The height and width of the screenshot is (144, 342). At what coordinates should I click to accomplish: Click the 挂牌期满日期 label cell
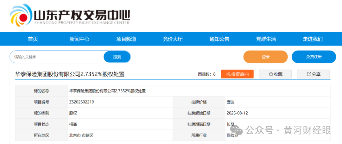click(199, 124)
